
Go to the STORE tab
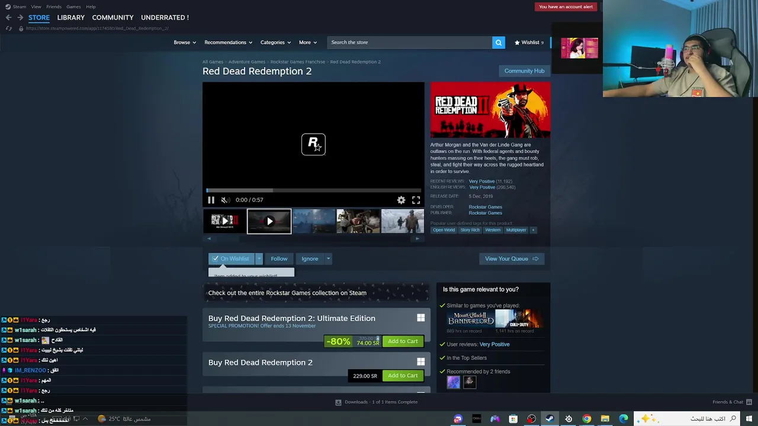pyautogui.click(x=39, y=18)
